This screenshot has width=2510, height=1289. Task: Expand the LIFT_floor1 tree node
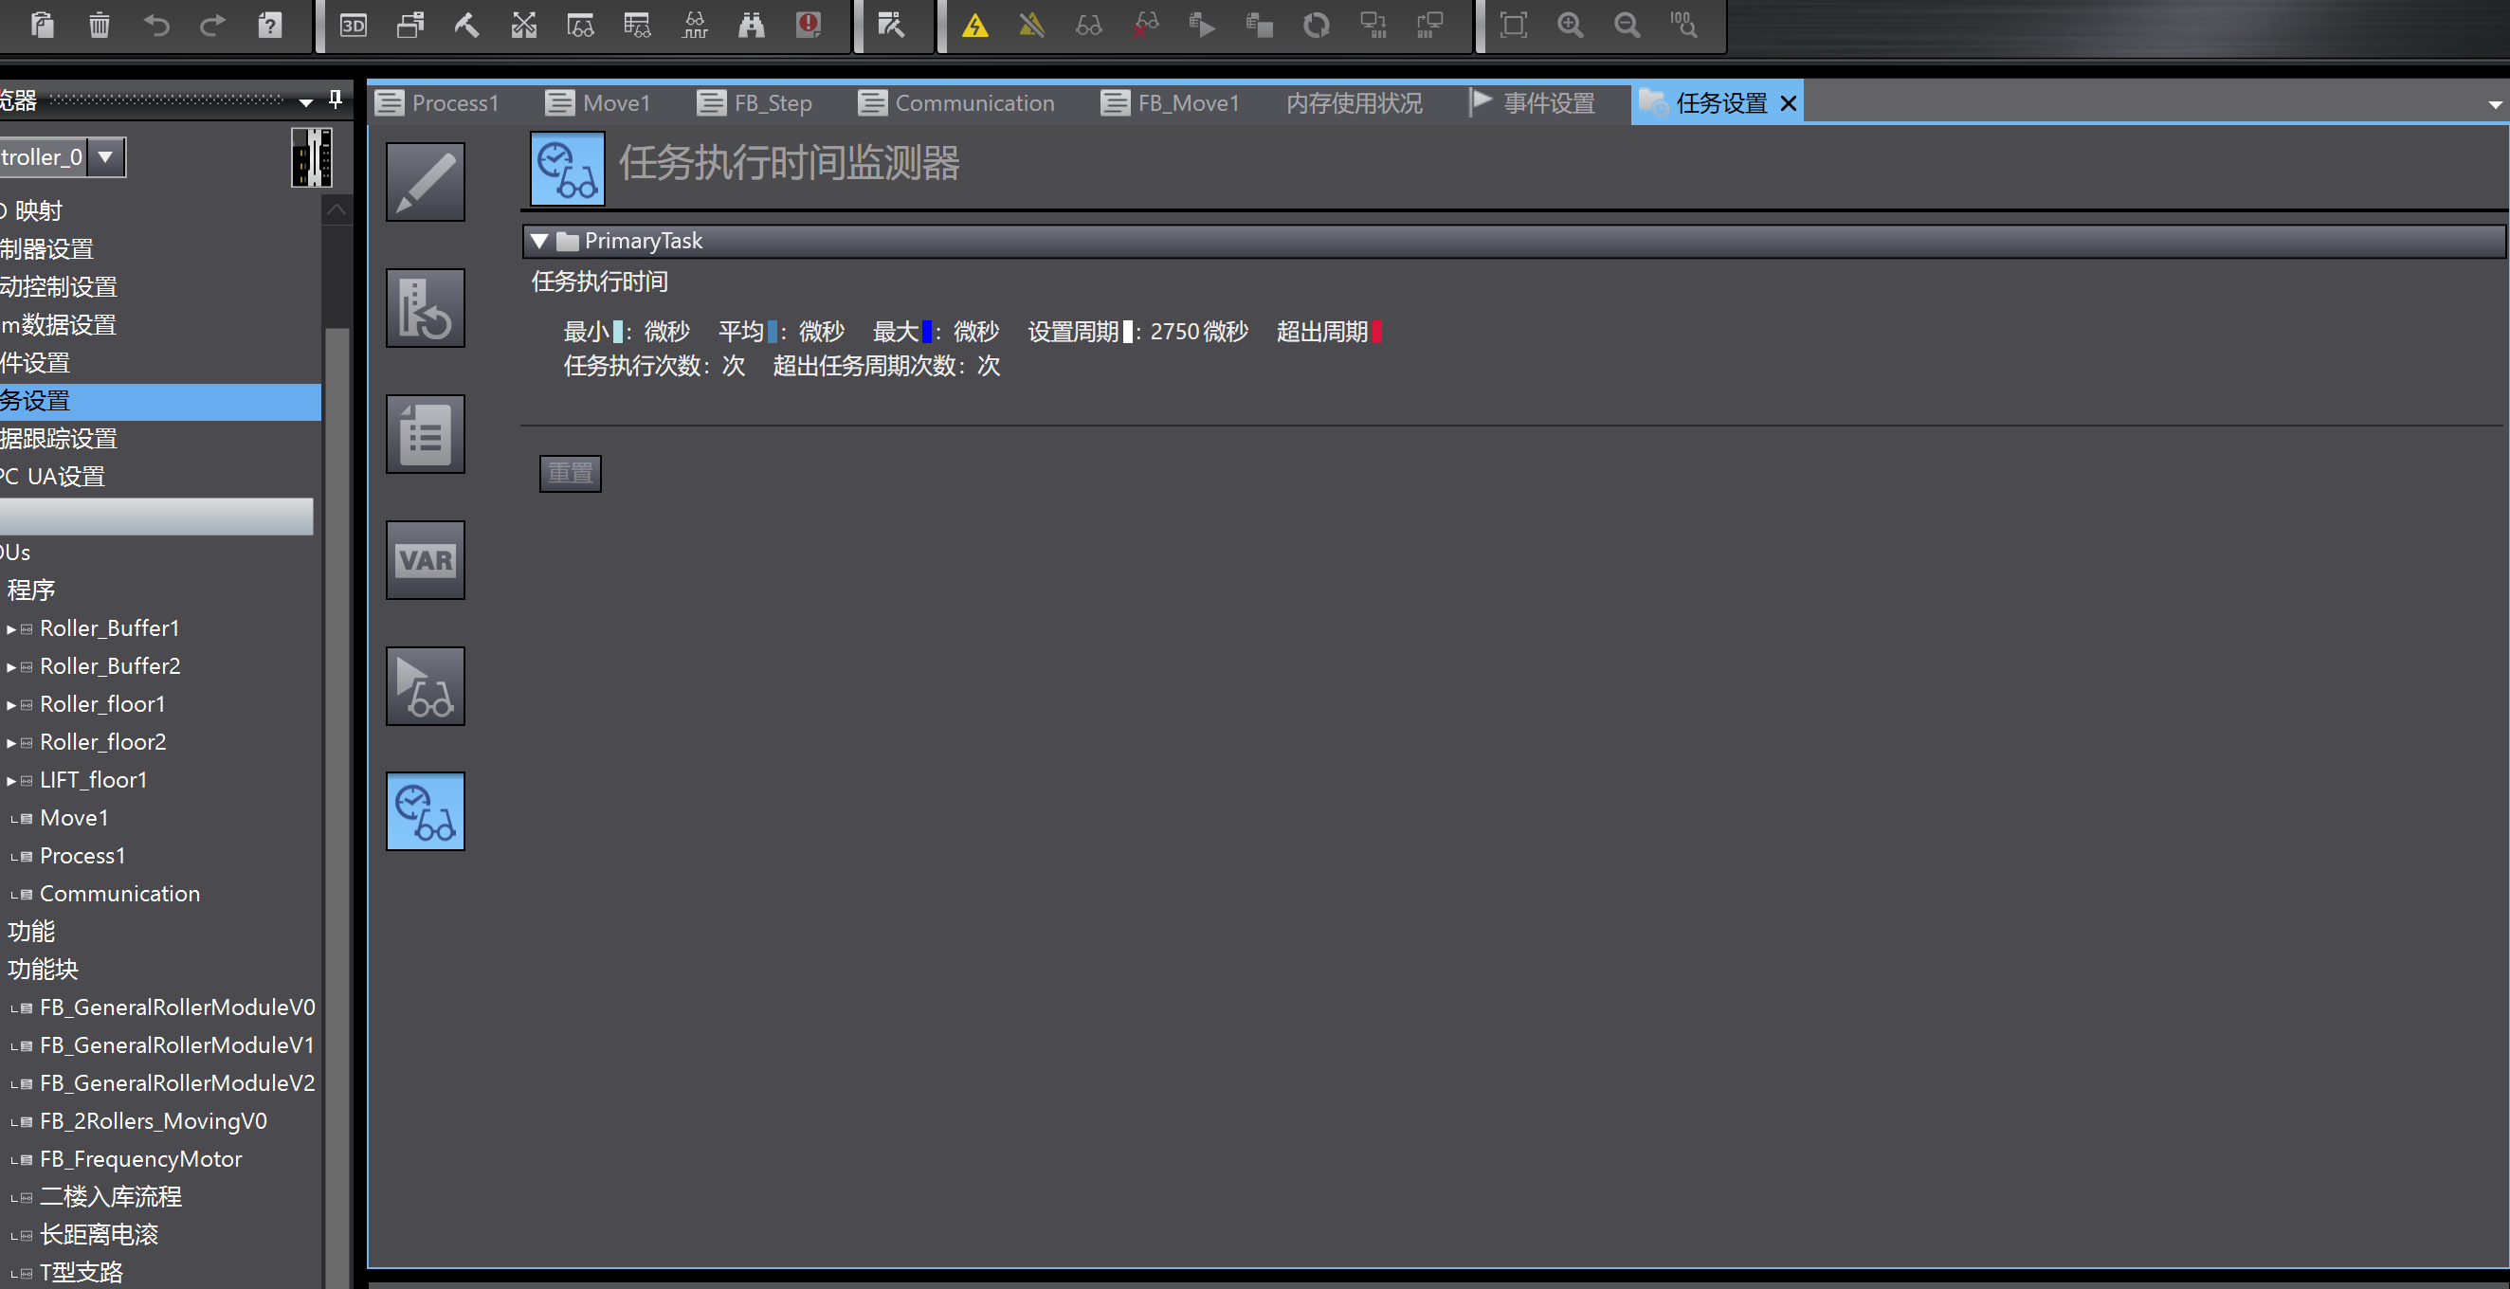click(x=11, y=780)
